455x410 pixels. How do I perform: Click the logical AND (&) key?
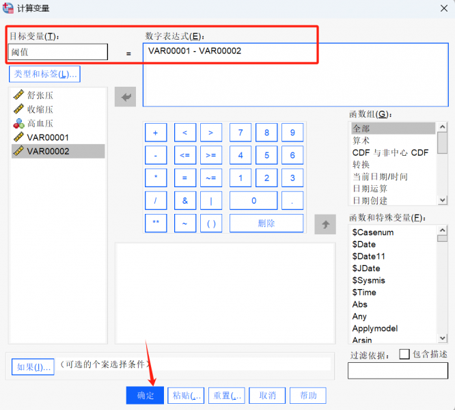pos(185,200)
